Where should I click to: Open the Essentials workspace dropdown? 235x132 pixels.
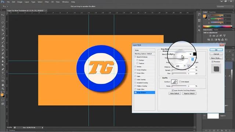point(225,7)
